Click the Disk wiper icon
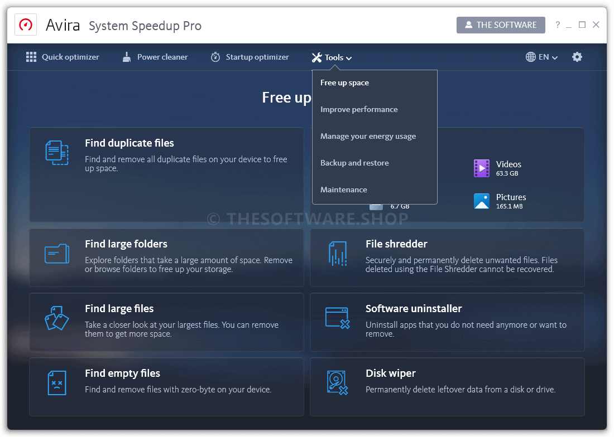This screenshot has height=437, width=614. click(x=338, y=383)
